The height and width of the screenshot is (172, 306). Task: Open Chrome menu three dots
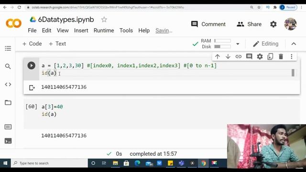[x=302, y=7]
